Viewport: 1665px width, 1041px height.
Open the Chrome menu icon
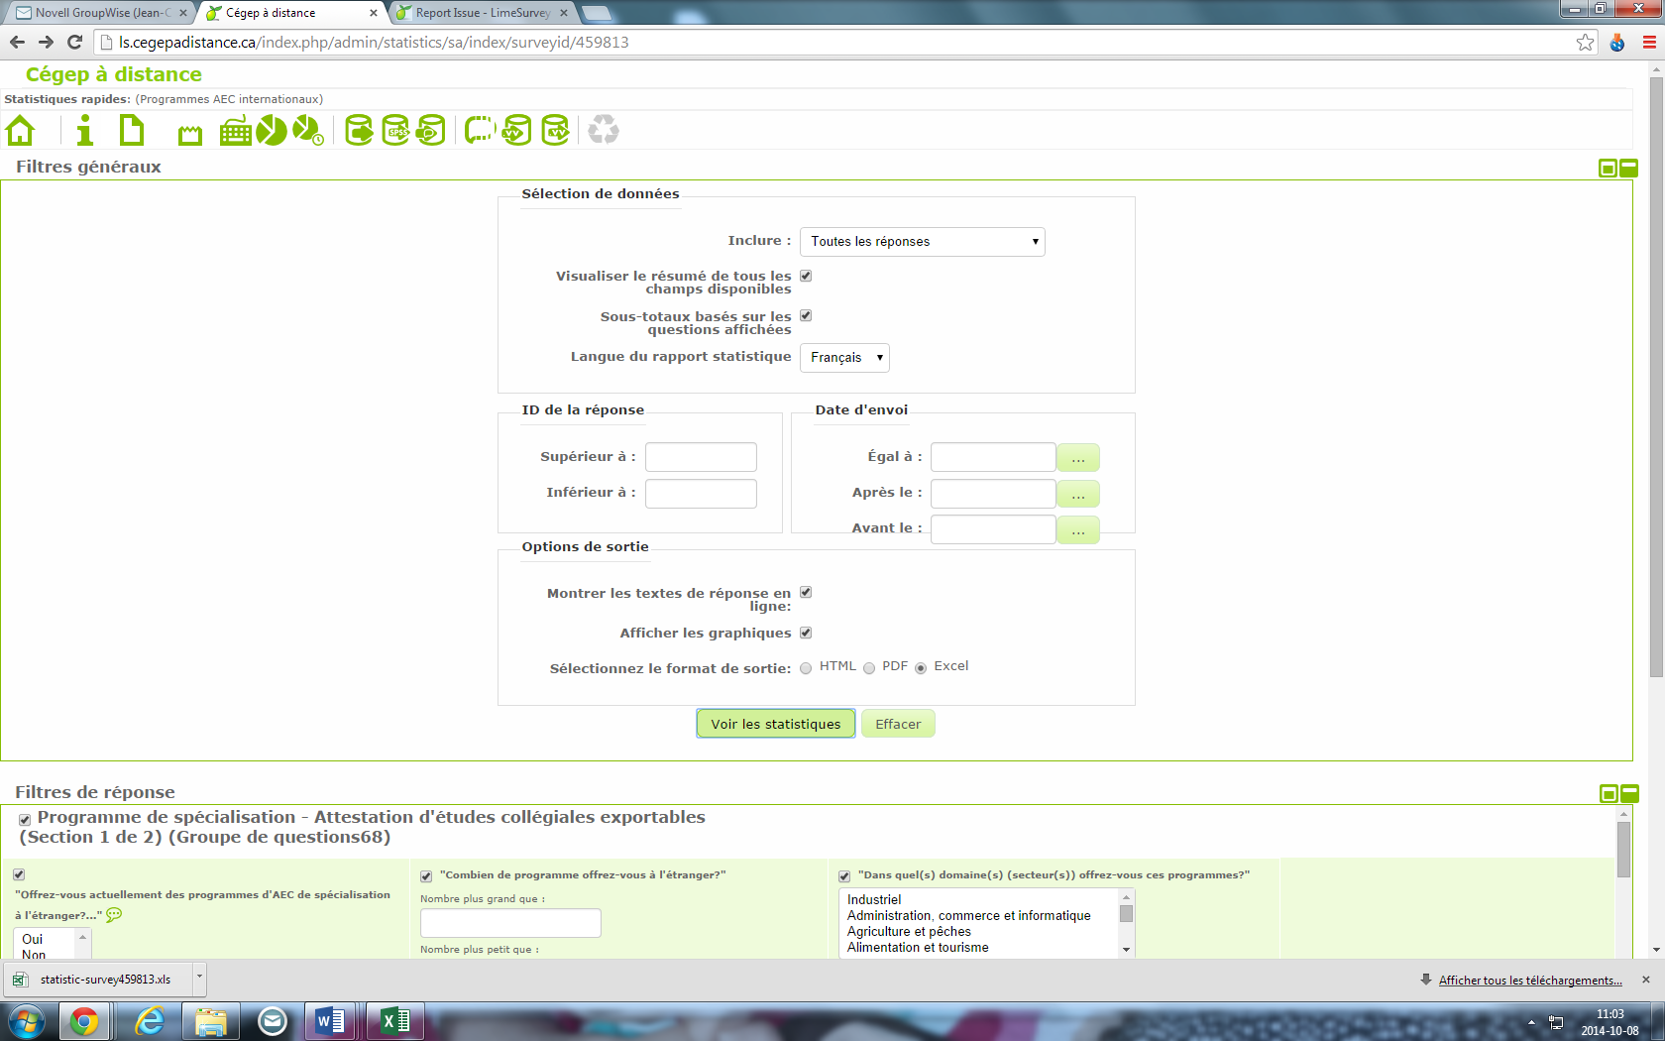(1649, 42)
